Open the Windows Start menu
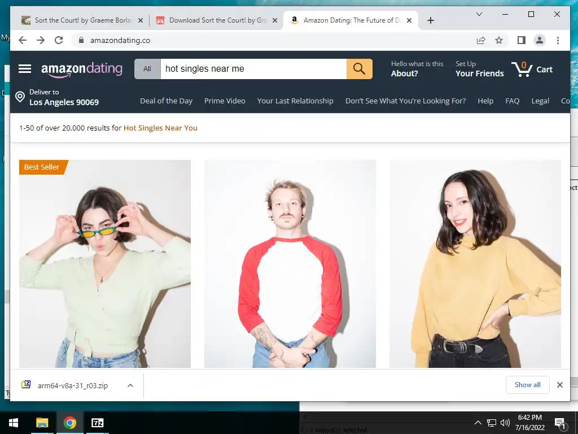The image size is (578, 434). [14, 423]
